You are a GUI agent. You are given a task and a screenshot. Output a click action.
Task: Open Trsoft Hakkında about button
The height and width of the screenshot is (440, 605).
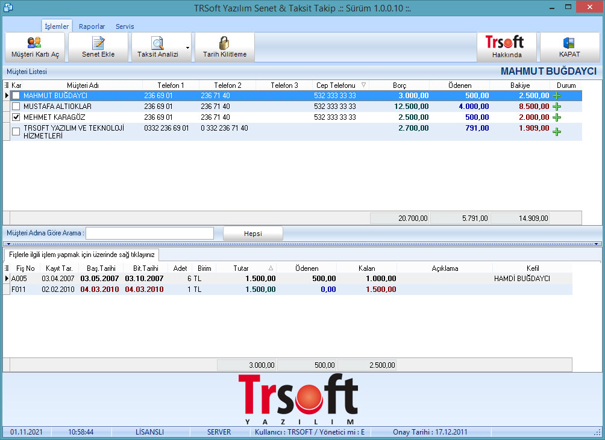[x=507, y=47]
